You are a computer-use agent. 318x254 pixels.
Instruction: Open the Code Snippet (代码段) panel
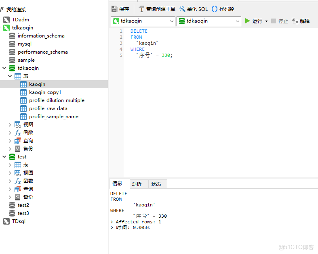coord(223,9)
